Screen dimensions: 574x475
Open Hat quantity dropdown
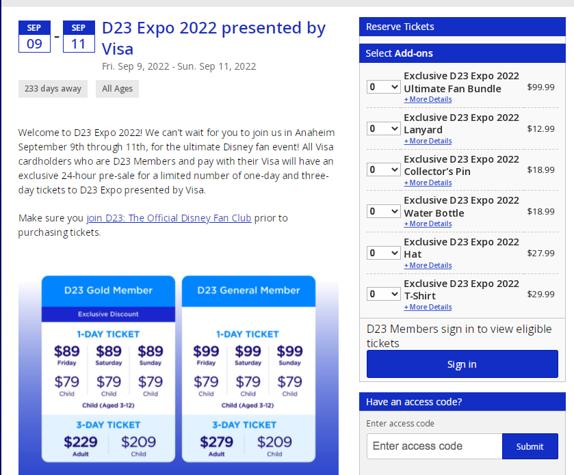point(383,253)
